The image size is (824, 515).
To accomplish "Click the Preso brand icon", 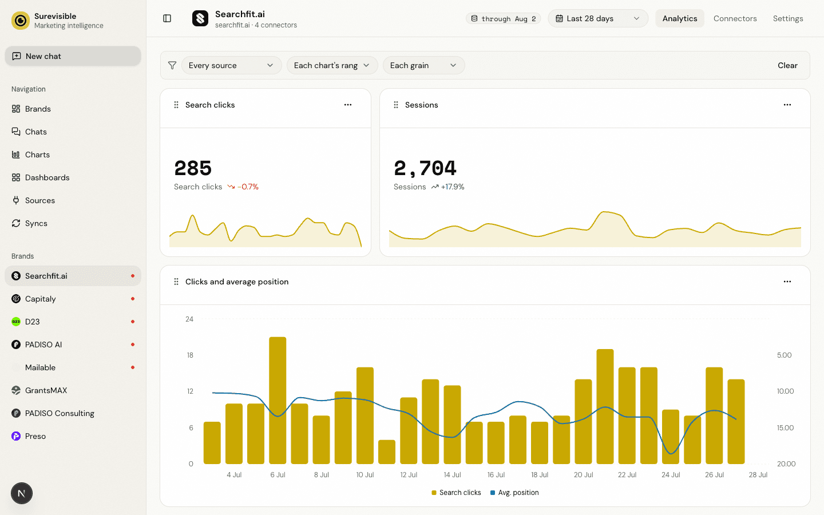I will pos(16,436).
